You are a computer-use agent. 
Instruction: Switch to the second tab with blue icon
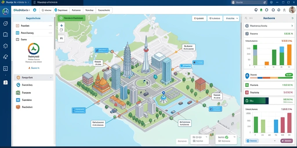tap(62, 10)
